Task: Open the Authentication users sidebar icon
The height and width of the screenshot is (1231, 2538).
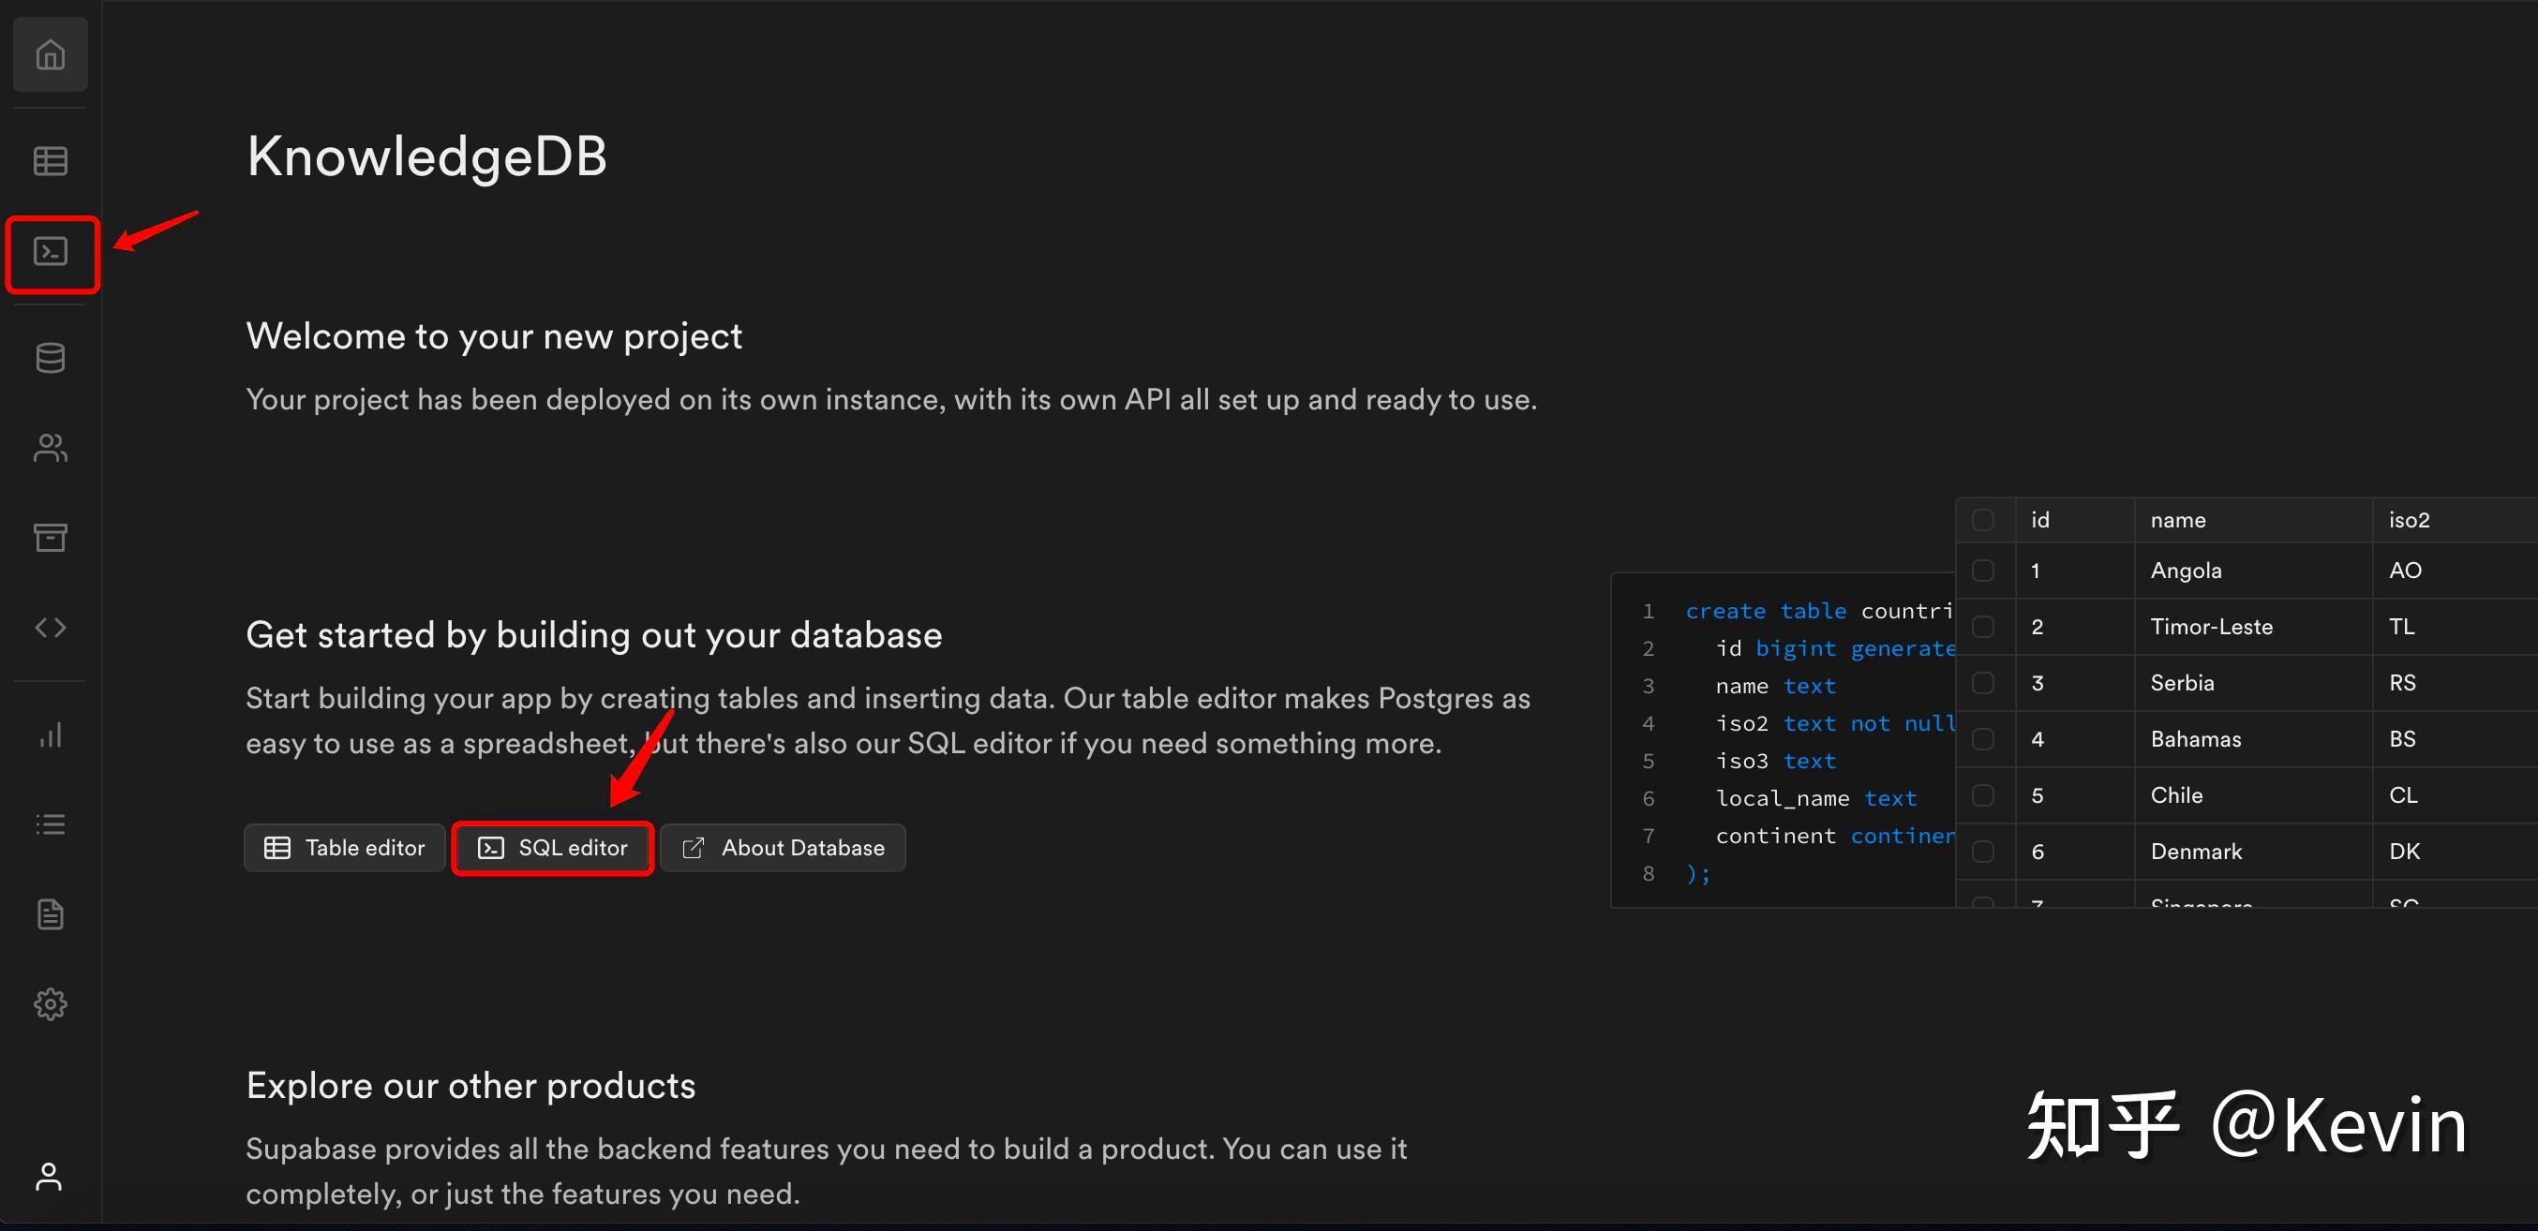Action: [x=51, y=448]
